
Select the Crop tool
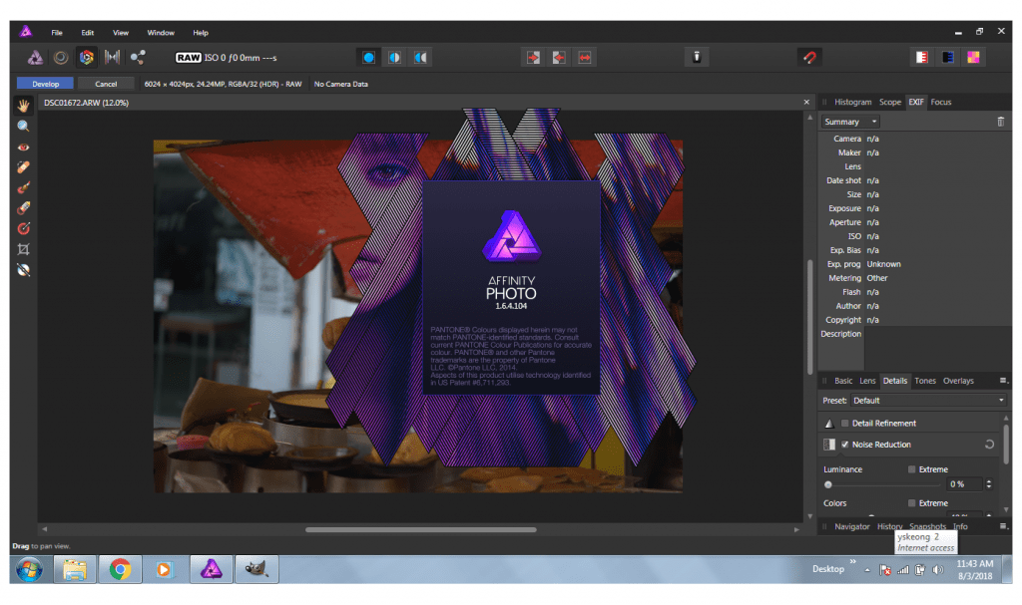(23, 249)
